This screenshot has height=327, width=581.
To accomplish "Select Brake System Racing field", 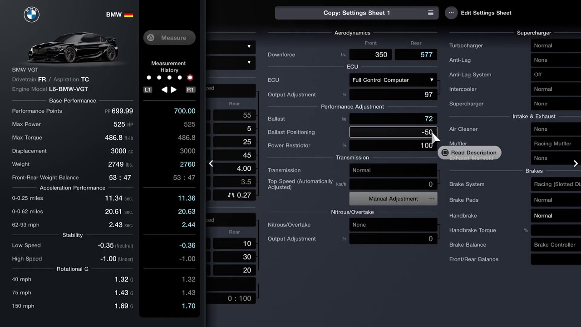I will tap(556, 184).
